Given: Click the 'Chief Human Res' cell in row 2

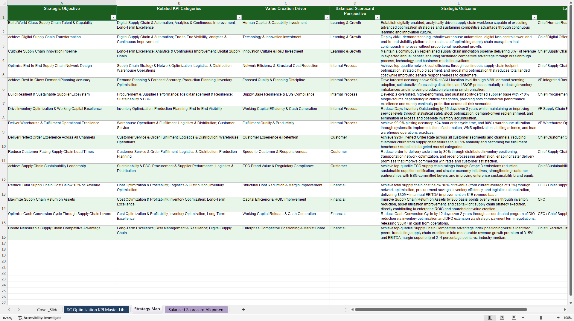Looking at the screenshot, I should 552,27.
